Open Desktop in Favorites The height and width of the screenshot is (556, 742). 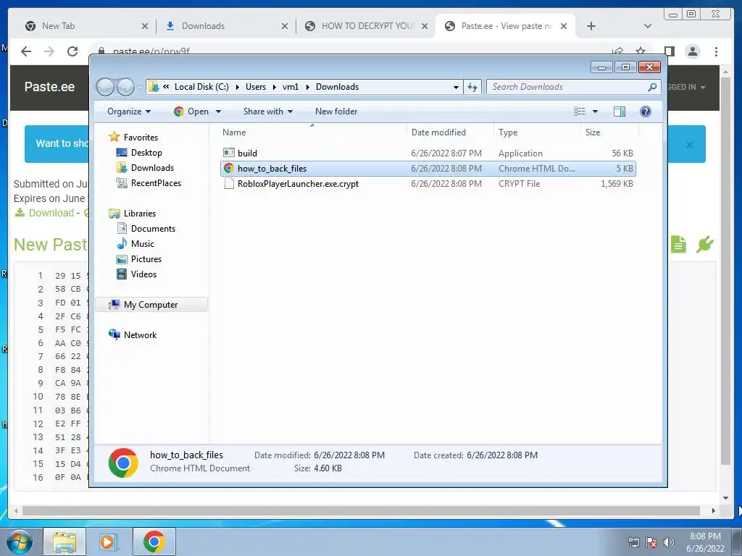pyautogui.click(x=146, y=153)
